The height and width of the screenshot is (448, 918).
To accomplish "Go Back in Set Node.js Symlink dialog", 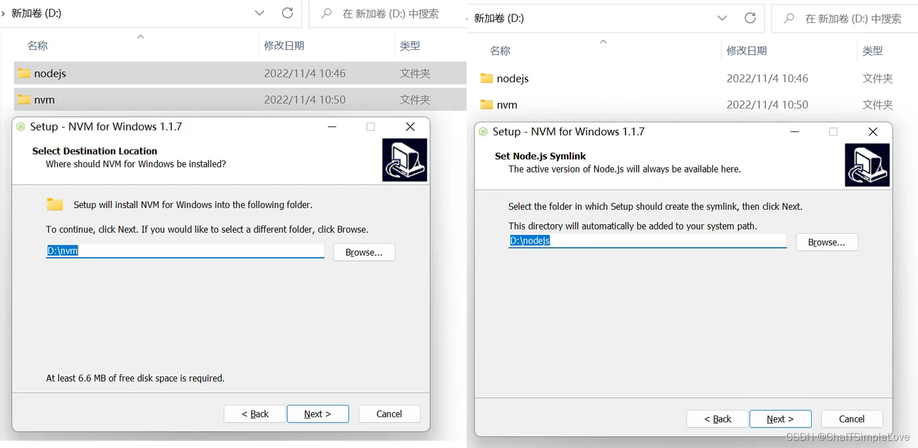I will pos(717,419).
